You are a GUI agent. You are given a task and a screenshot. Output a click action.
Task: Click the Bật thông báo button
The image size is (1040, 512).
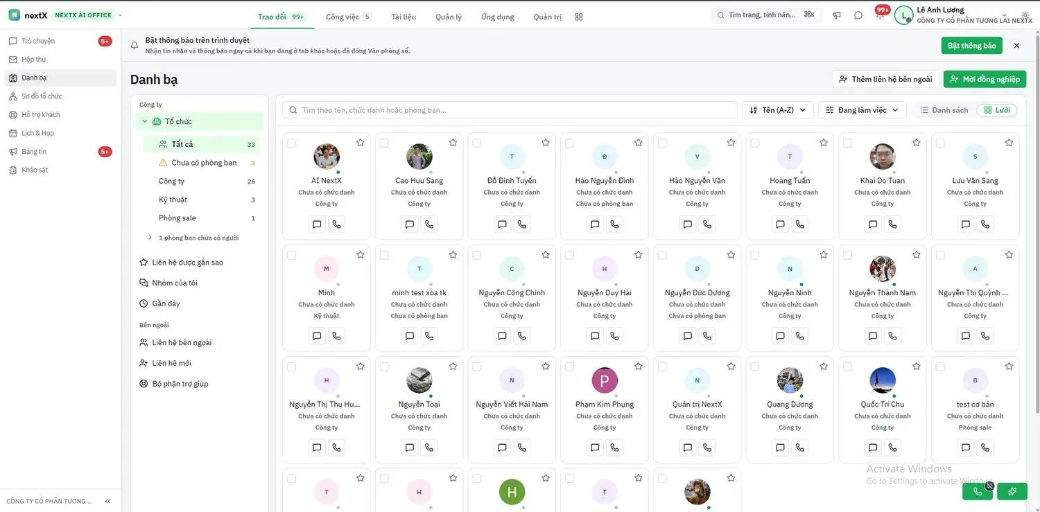pos(971,46)
